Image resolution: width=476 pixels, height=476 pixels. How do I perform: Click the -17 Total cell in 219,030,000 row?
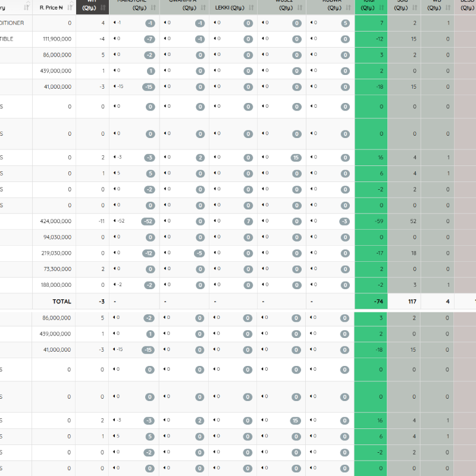point(371,253)
